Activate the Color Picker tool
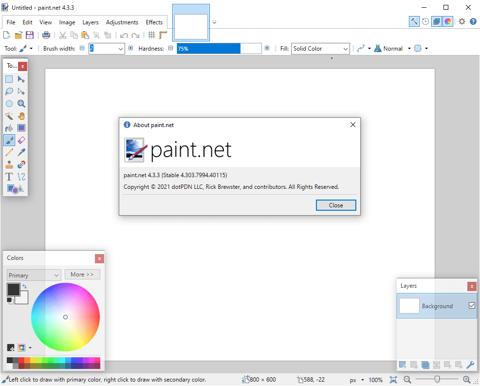 coord(21,152)
